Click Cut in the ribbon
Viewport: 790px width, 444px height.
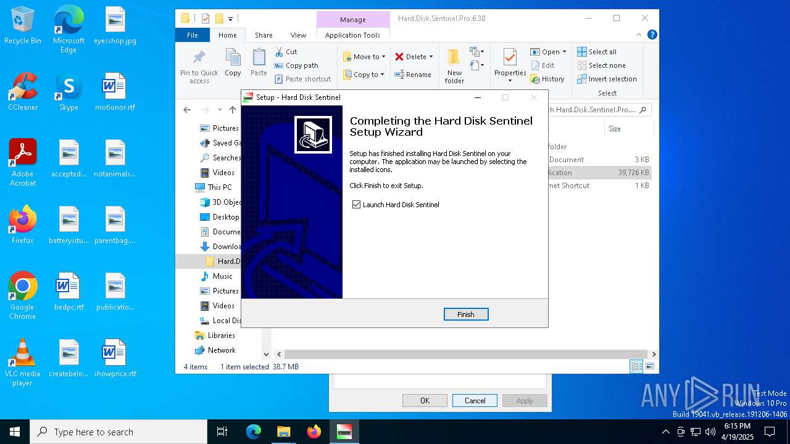click(286, 52)
